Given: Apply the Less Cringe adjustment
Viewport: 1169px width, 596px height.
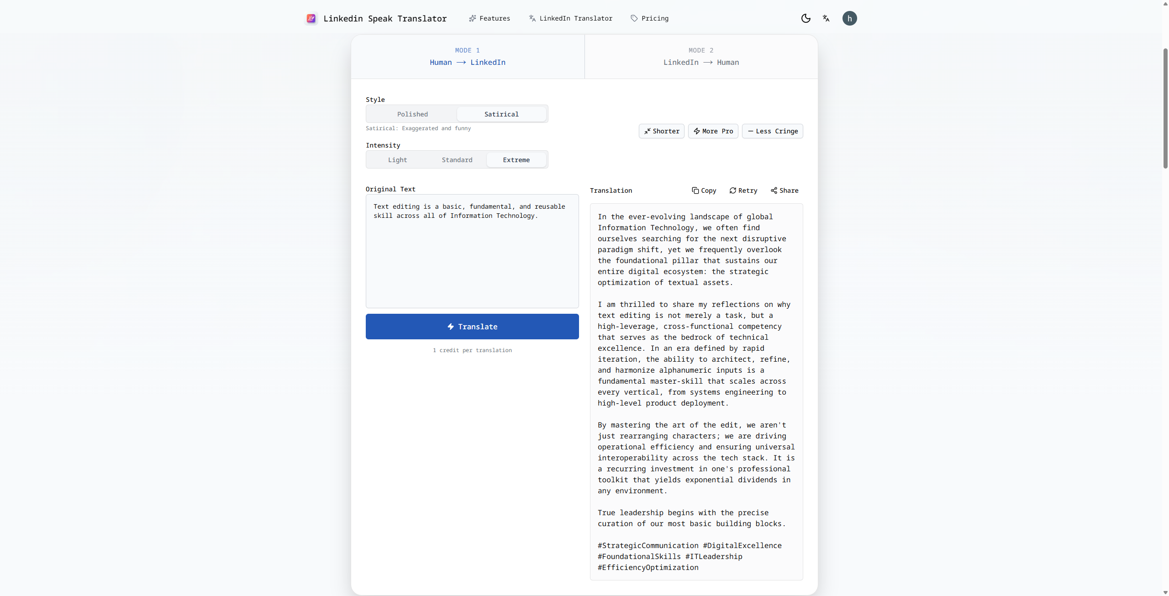Looking at the screenshot, I should pos(773,131).
